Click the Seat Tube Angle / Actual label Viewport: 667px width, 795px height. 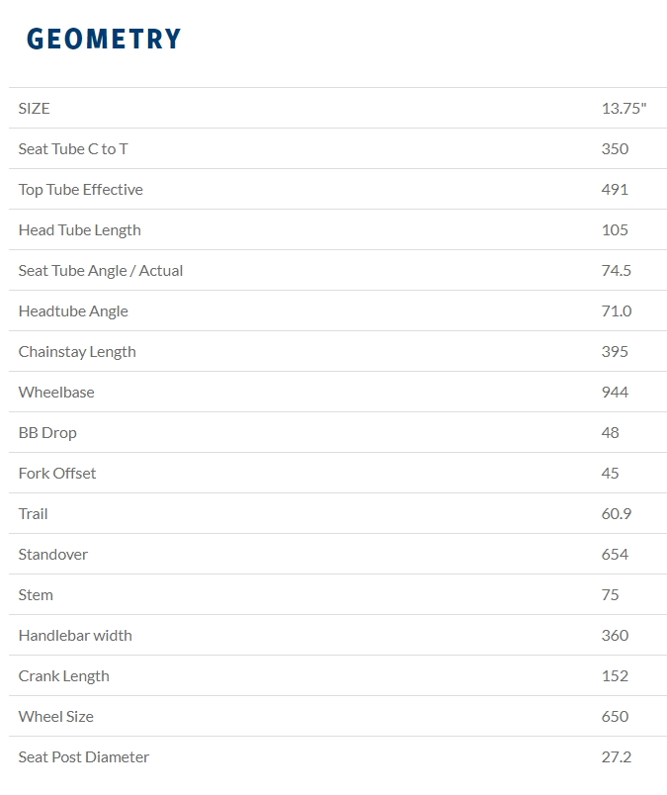[x=101, y=270]
